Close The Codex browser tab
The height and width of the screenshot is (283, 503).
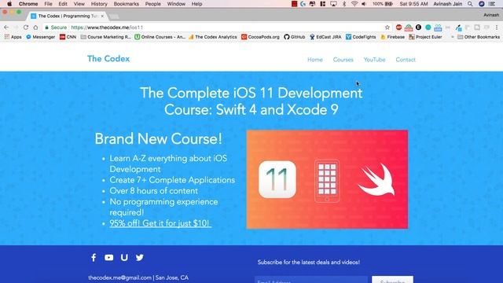tap(102, 16)
